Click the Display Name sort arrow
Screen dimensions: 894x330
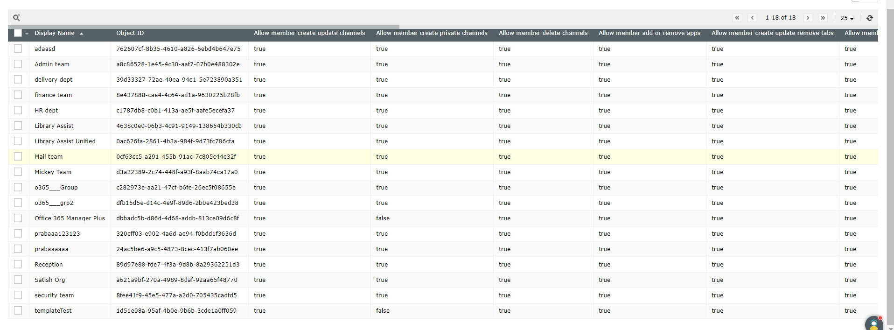[x=81, y=34]
